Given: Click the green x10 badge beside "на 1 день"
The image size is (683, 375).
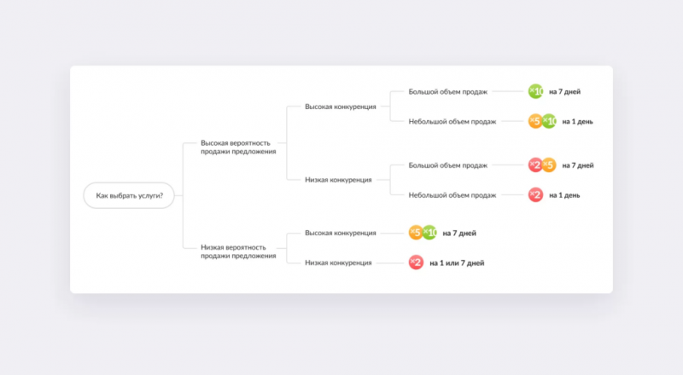Looking at the screenshot, I should click(549, 121).
